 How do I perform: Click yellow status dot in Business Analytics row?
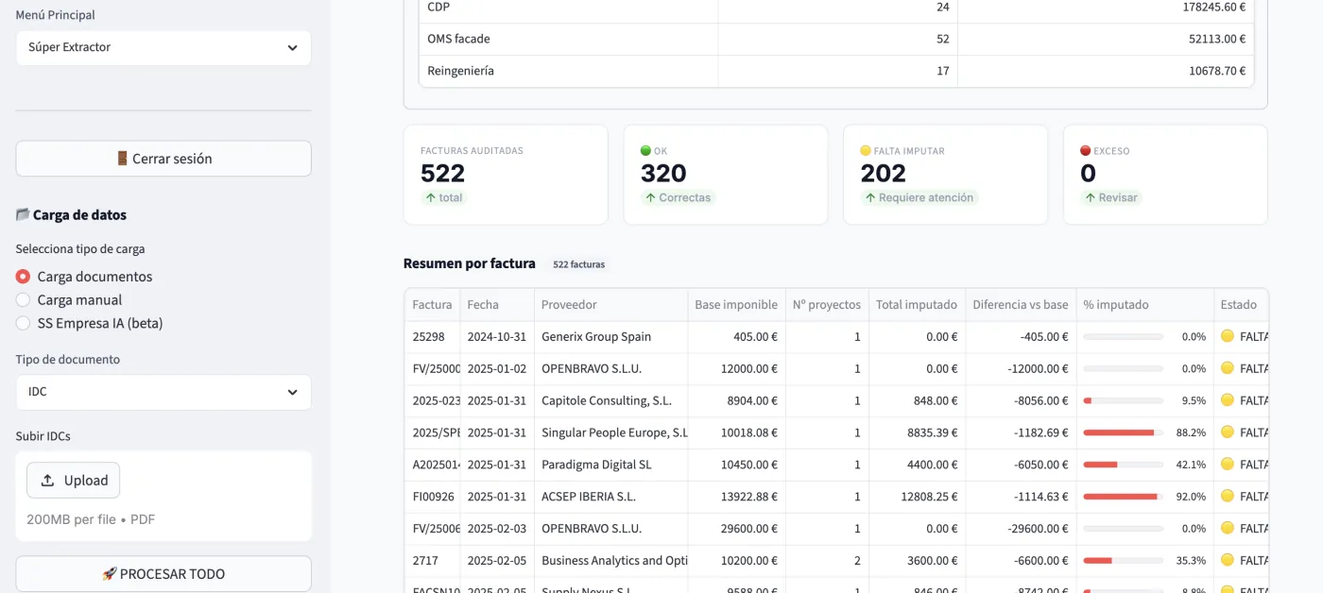pyautogui.click(x=1228, y=560)
